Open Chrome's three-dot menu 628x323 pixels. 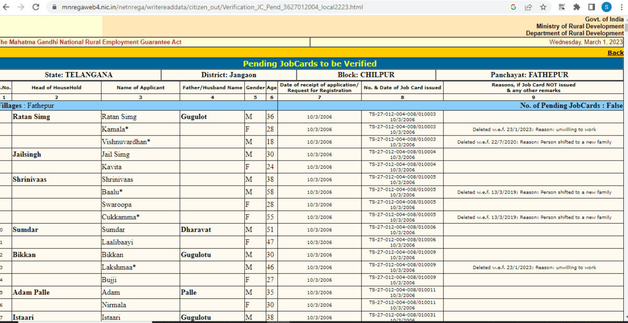click(x=622, y=7)
